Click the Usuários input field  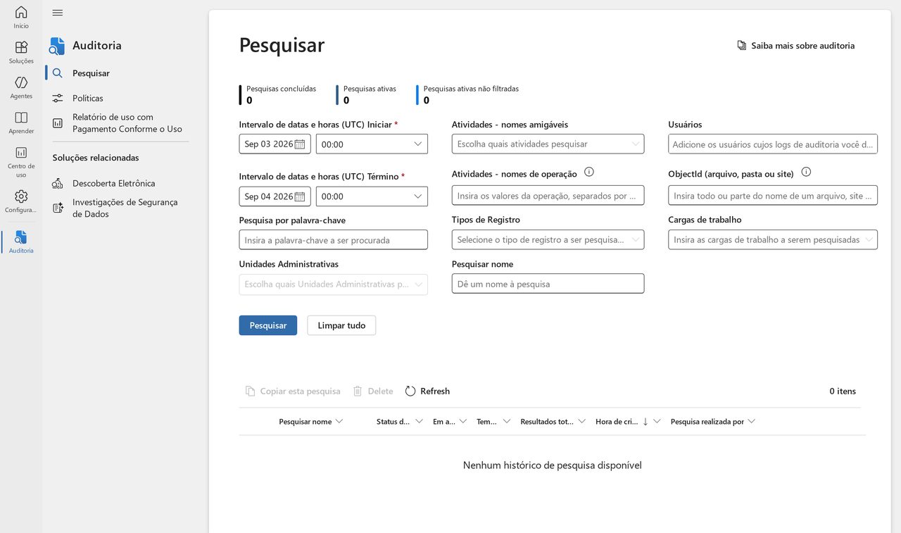point(772,144)
